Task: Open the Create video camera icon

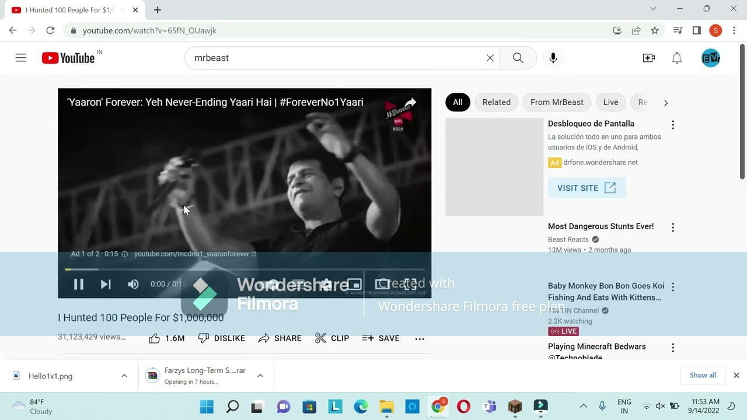Action: click(649, 58)
